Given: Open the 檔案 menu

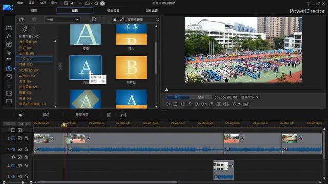Looking at the screenshot, I should pyautogui.click(x=20, y=3).
